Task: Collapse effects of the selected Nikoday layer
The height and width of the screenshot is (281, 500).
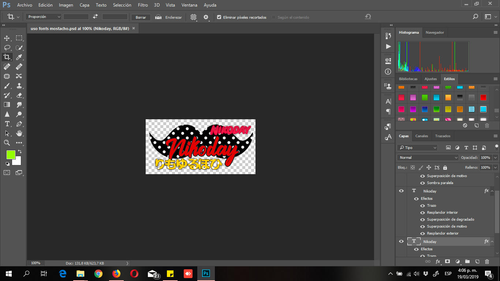Action: pos(492,241)
